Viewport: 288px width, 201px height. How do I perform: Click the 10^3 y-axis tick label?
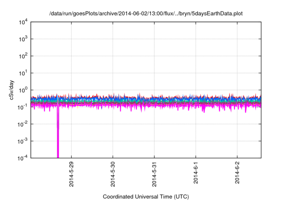pyautogui.click(x=23, y=39)
